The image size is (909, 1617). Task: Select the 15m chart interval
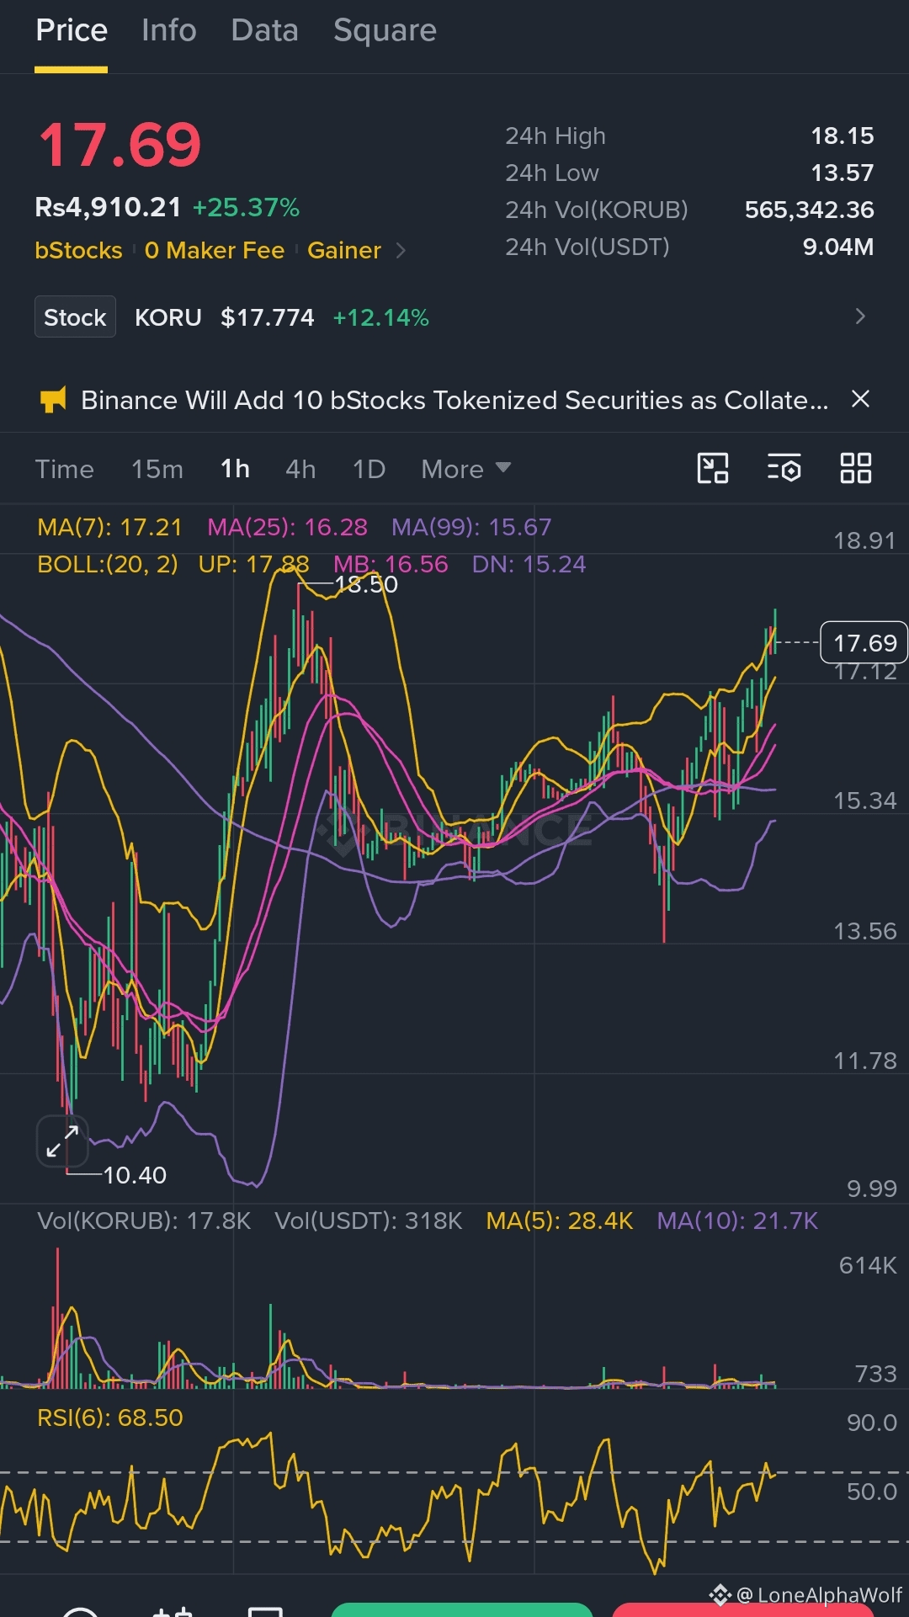pyautogui.click(x=157, y=469)
